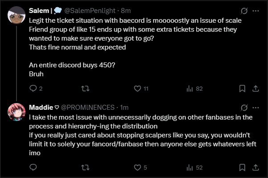
Task: Retweet Maddie's reply
Action: pos(85,168)
